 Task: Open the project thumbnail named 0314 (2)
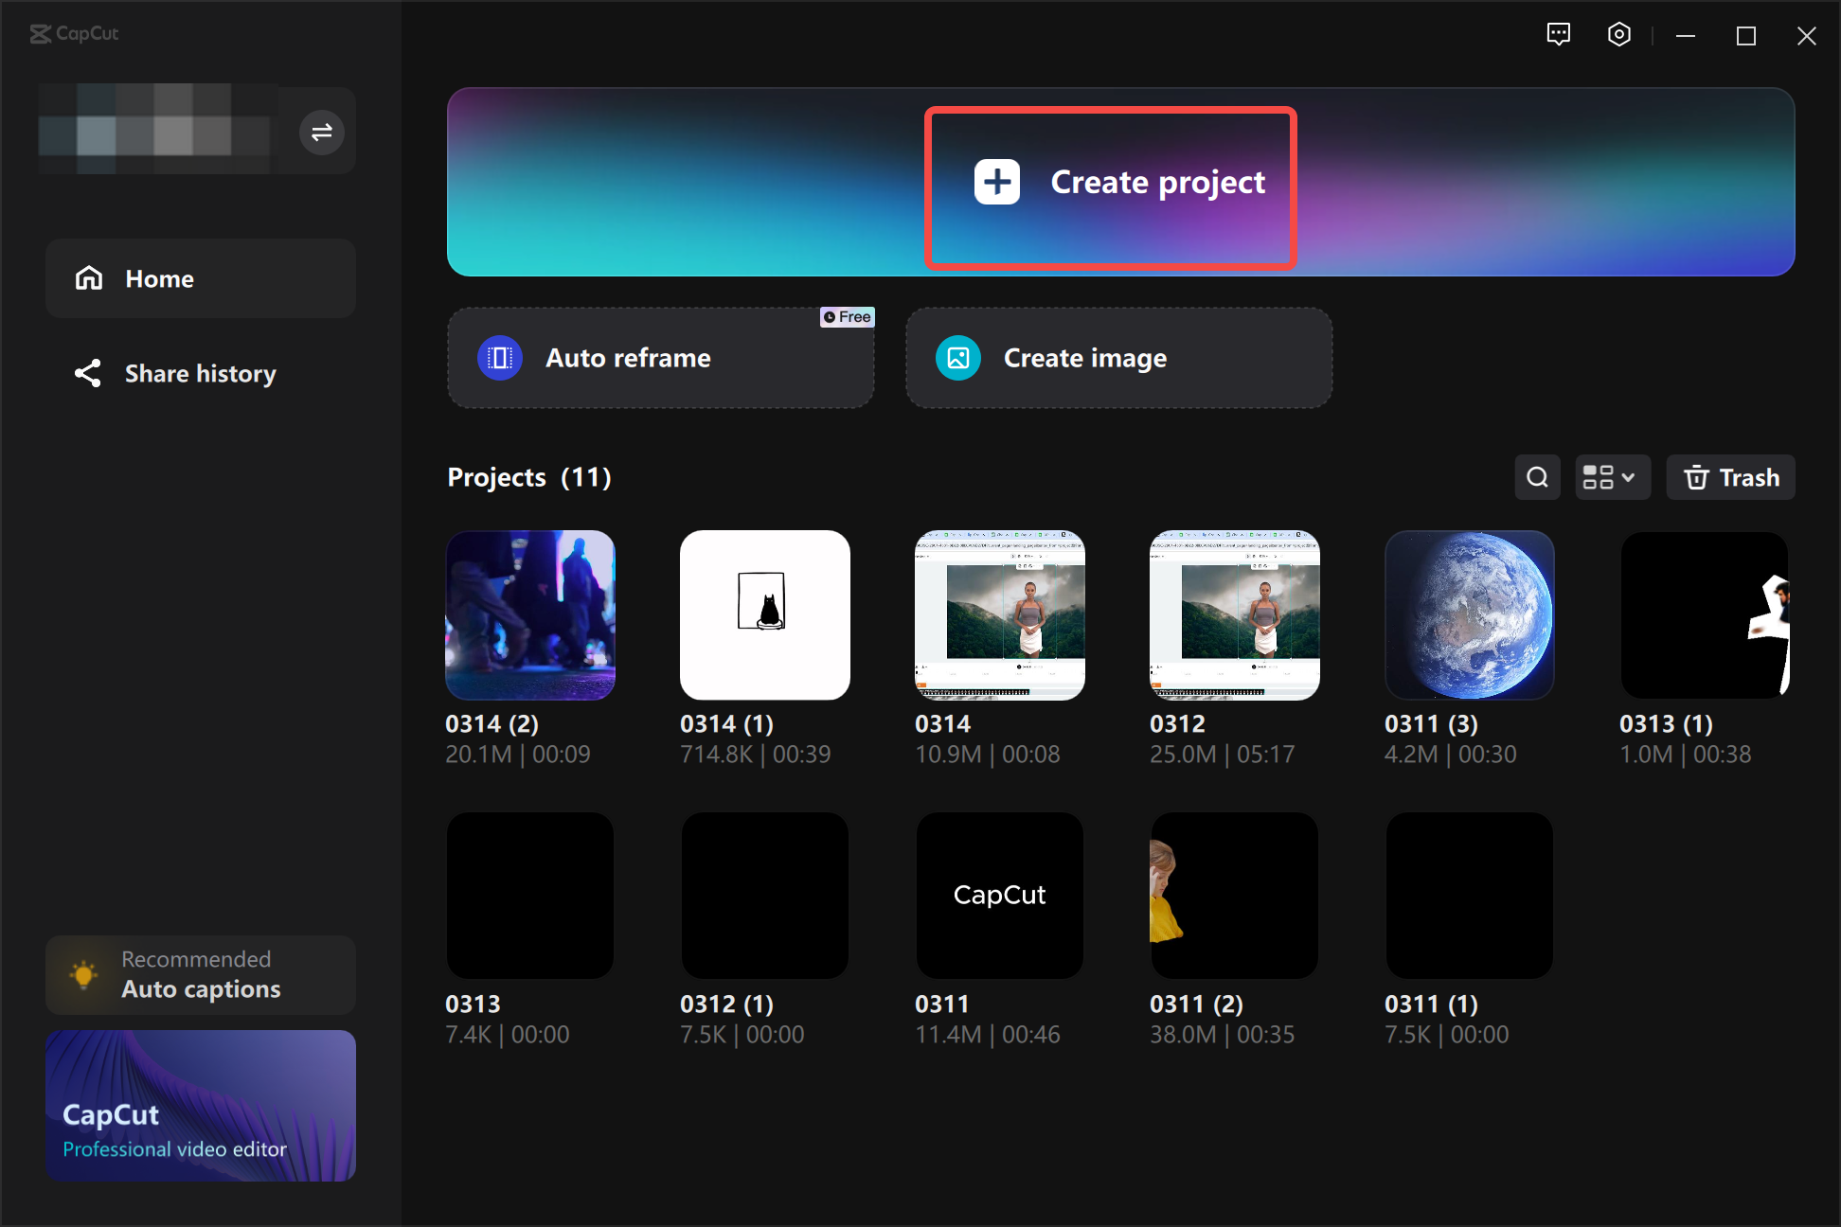pyautogui.click(x=530, y=614)
